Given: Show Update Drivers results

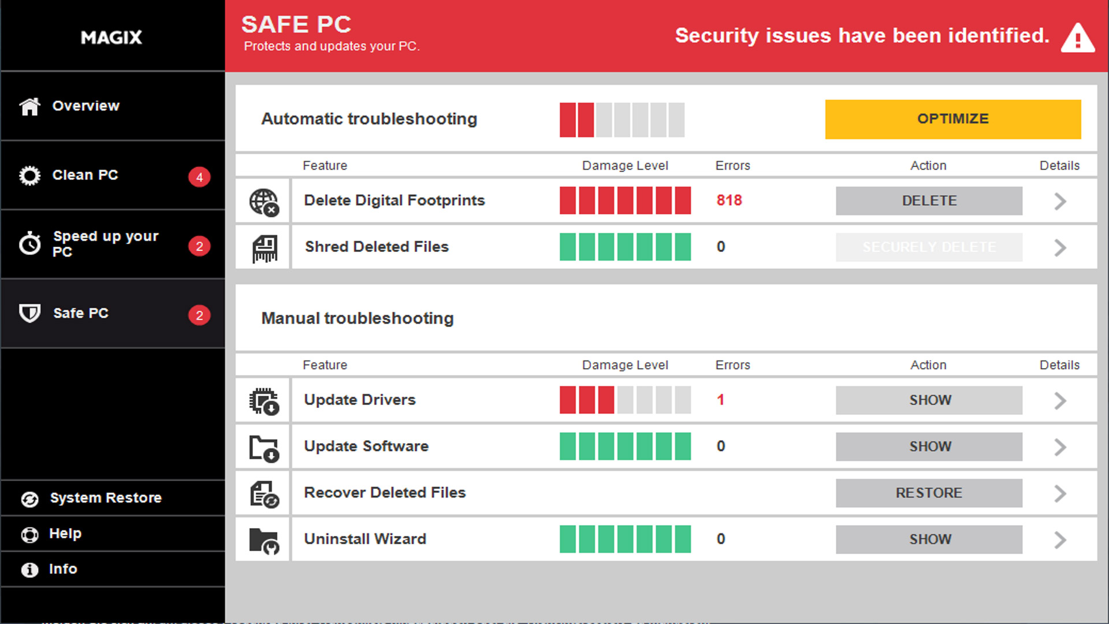Looking at the screenshot, I should pos(928,400).
